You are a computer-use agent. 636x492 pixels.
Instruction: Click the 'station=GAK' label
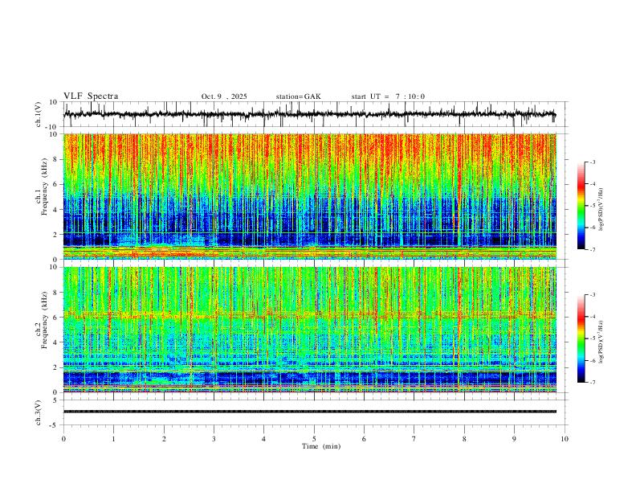[298, 96]
